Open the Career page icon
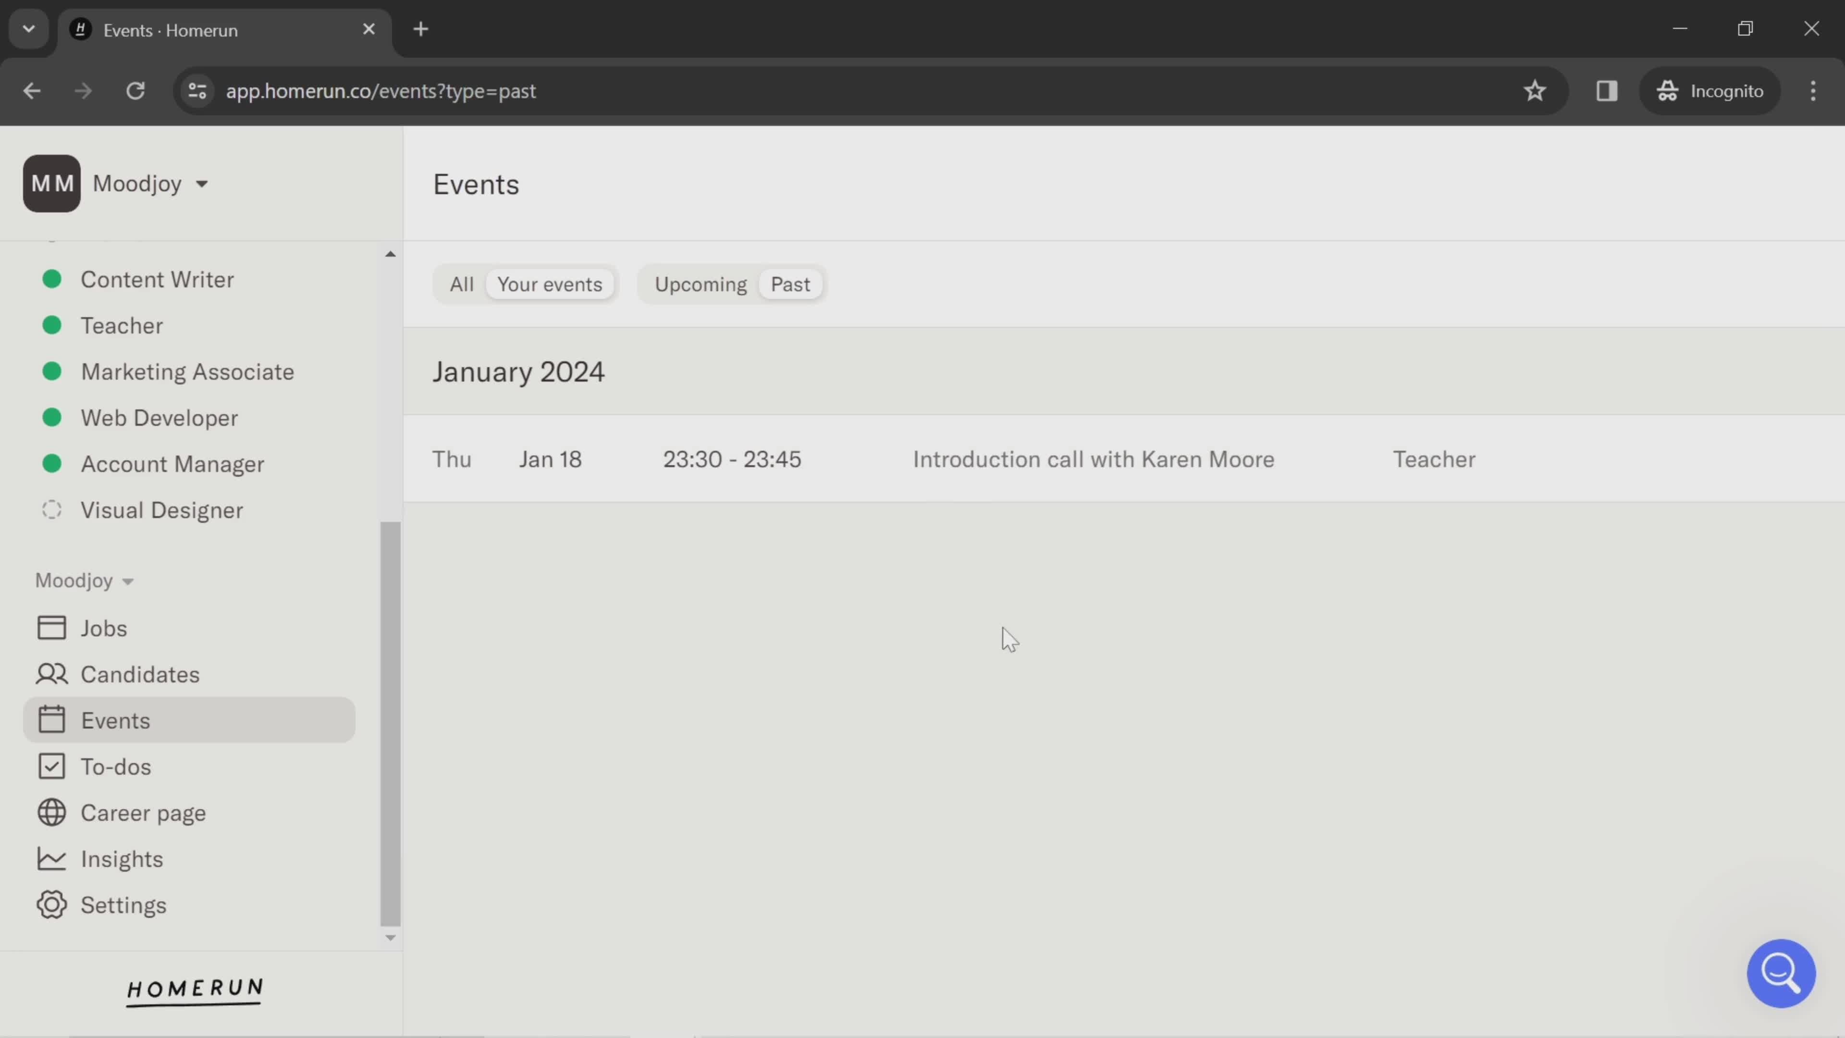 click(49, 814)
